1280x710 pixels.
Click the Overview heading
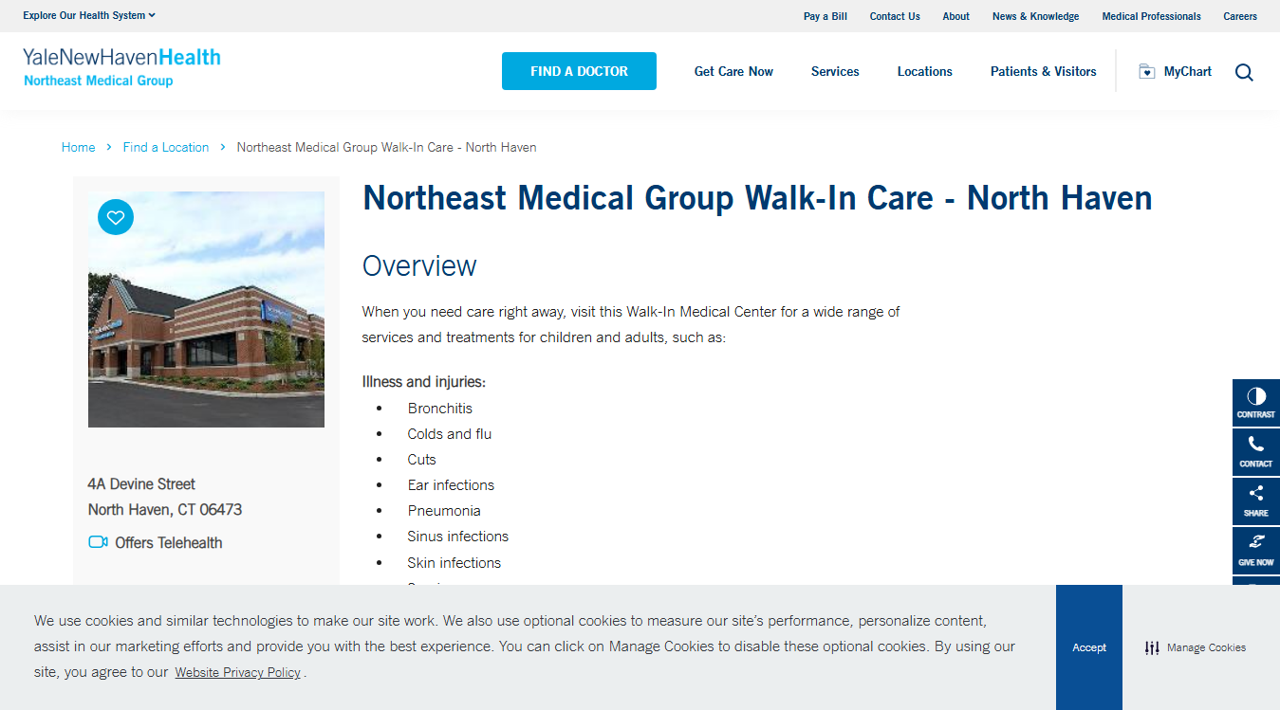[419, 265]
